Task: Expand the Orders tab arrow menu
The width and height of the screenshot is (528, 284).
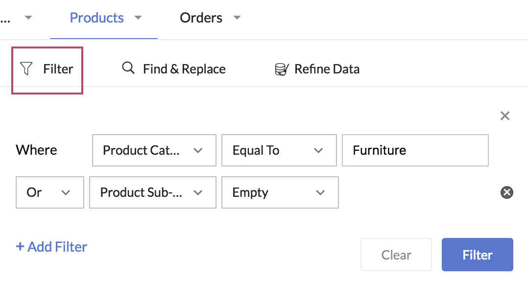Action: pyautogui.click(x=237, y=18)
